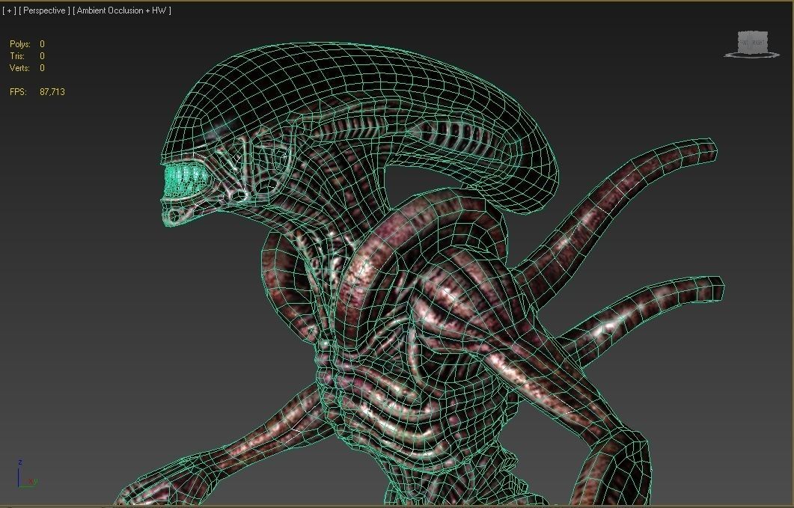This screenshot has height=508, width=794.
Task: Click the ViewCube navigation widget
Action: pos(752,45)
